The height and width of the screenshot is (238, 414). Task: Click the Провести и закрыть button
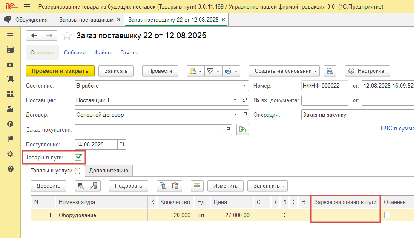(x=60, y=71)
